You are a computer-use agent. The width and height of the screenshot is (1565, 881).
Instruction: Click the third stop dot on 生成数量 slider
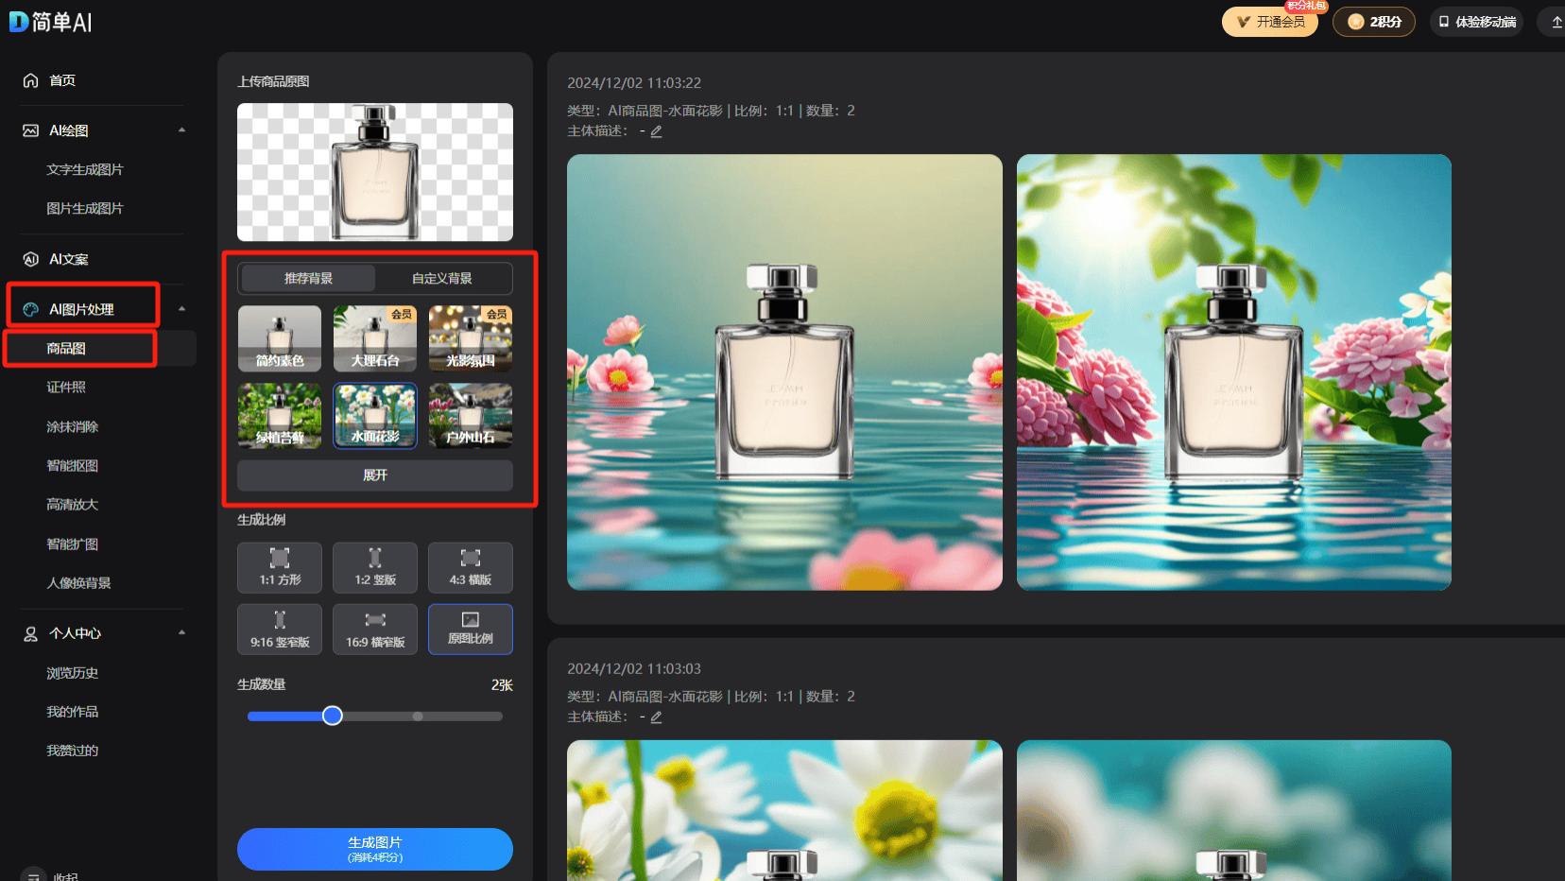pyautogui.click(x=418, y=717)
